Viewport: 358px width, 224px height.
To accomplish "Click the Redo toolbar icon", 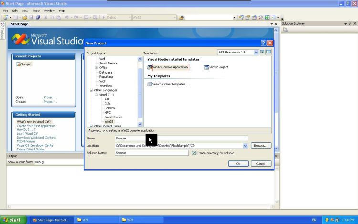I will [76, 17].
